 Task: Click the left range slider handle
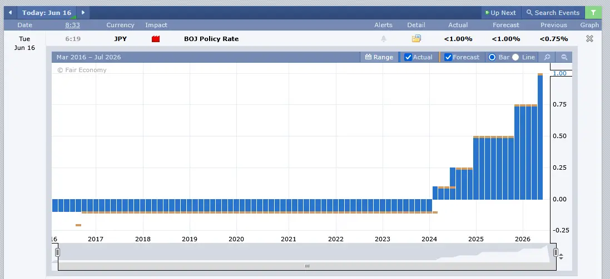pyautogui.click(x=58, y=252)
